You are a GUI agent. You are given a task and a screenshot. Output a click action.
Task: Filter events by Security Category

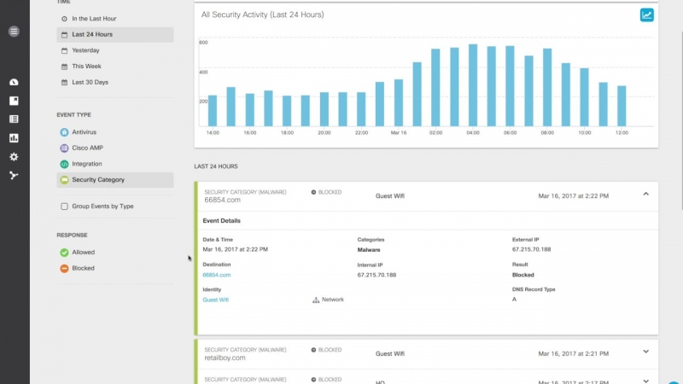point(115,180)
